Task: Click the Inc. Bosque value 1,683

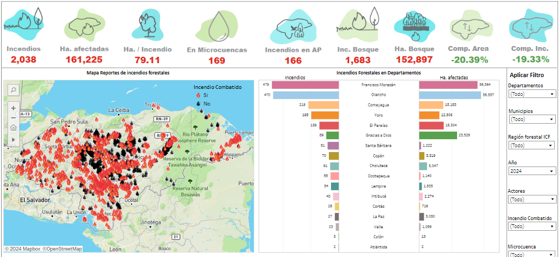Action: (358, 60)
